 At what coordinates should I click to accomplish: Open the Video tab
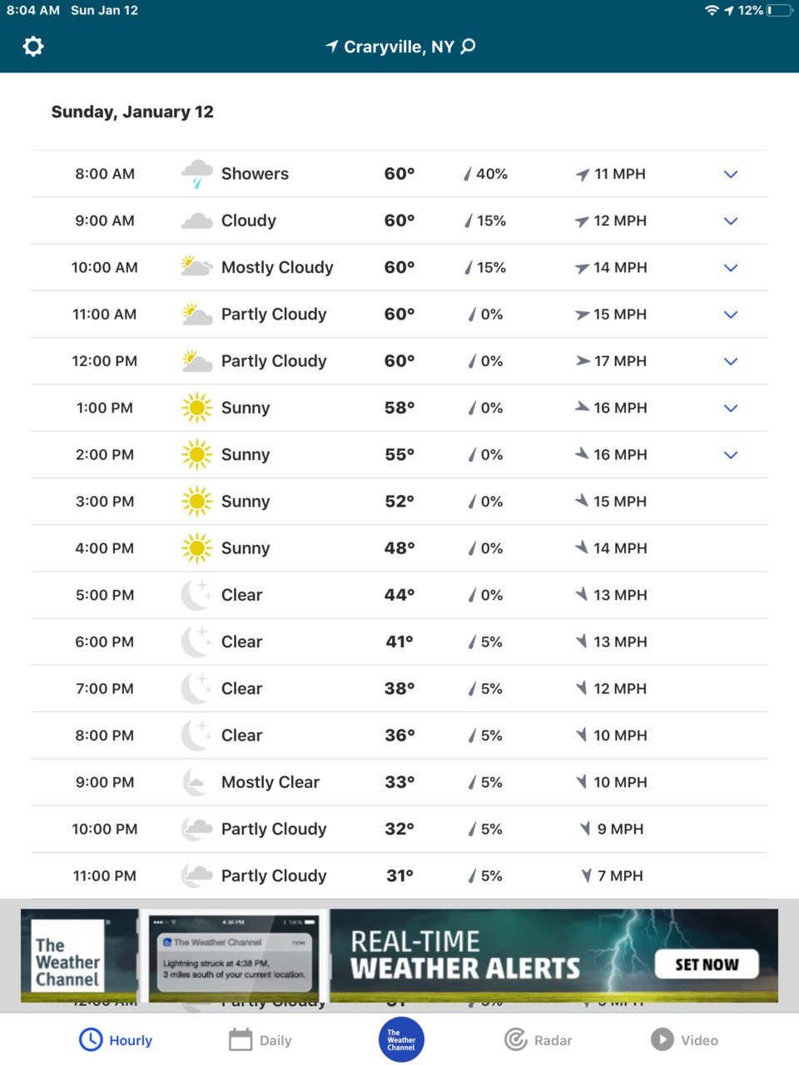pos(684,1040)
